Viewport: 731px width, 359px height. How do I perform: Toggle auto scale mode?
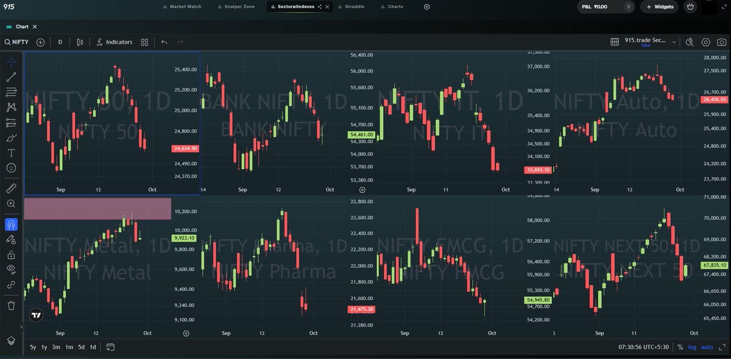pos(707,347)
